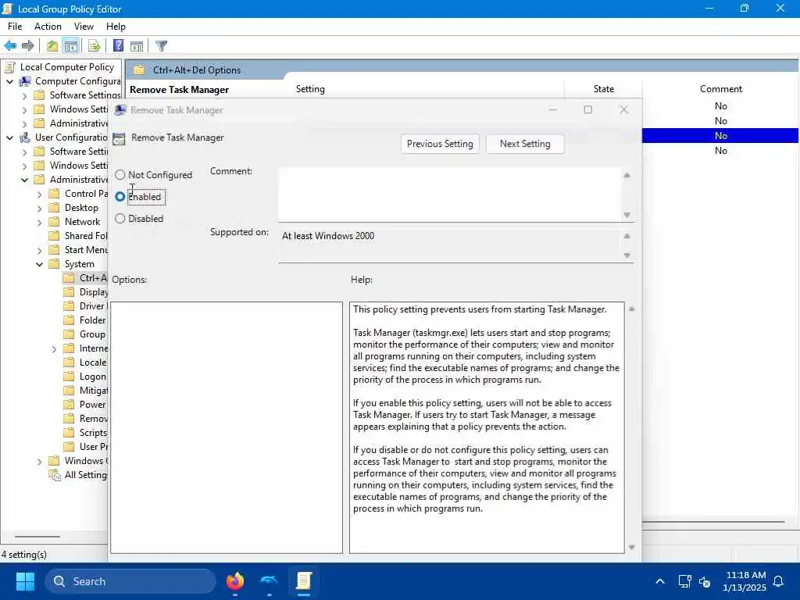This screenshot has width=800, height=600.
Task: Select the Not Configured radio button
Action: [x=120, y=175]
